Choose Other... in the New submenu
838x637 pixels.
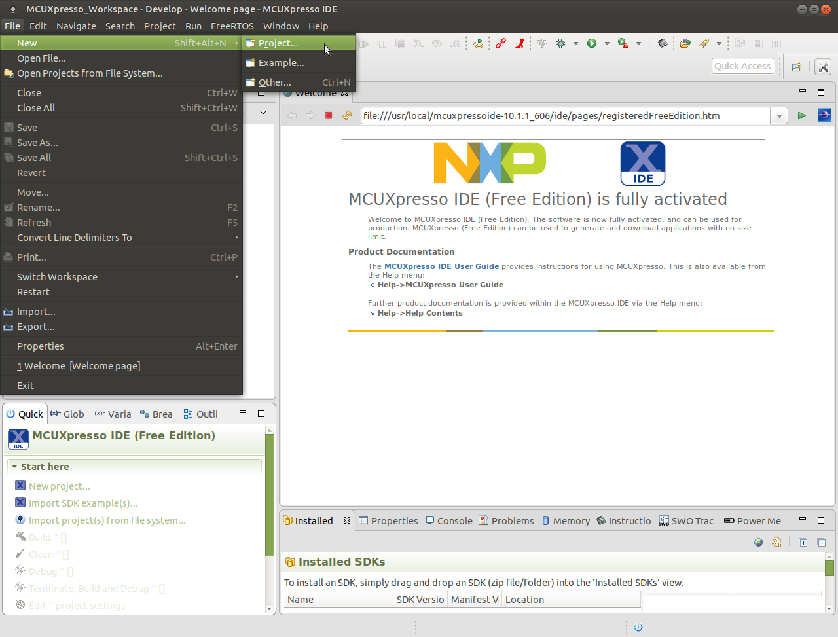pyautogui.click(x=299, y=82)
